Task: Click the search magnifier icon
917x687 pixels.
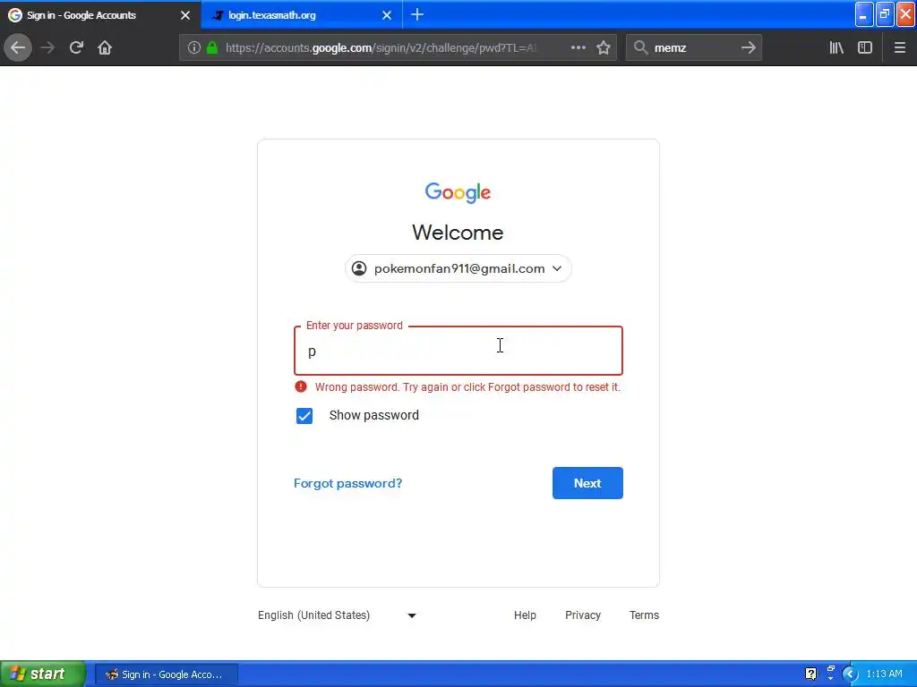Action: click(640, 48)
